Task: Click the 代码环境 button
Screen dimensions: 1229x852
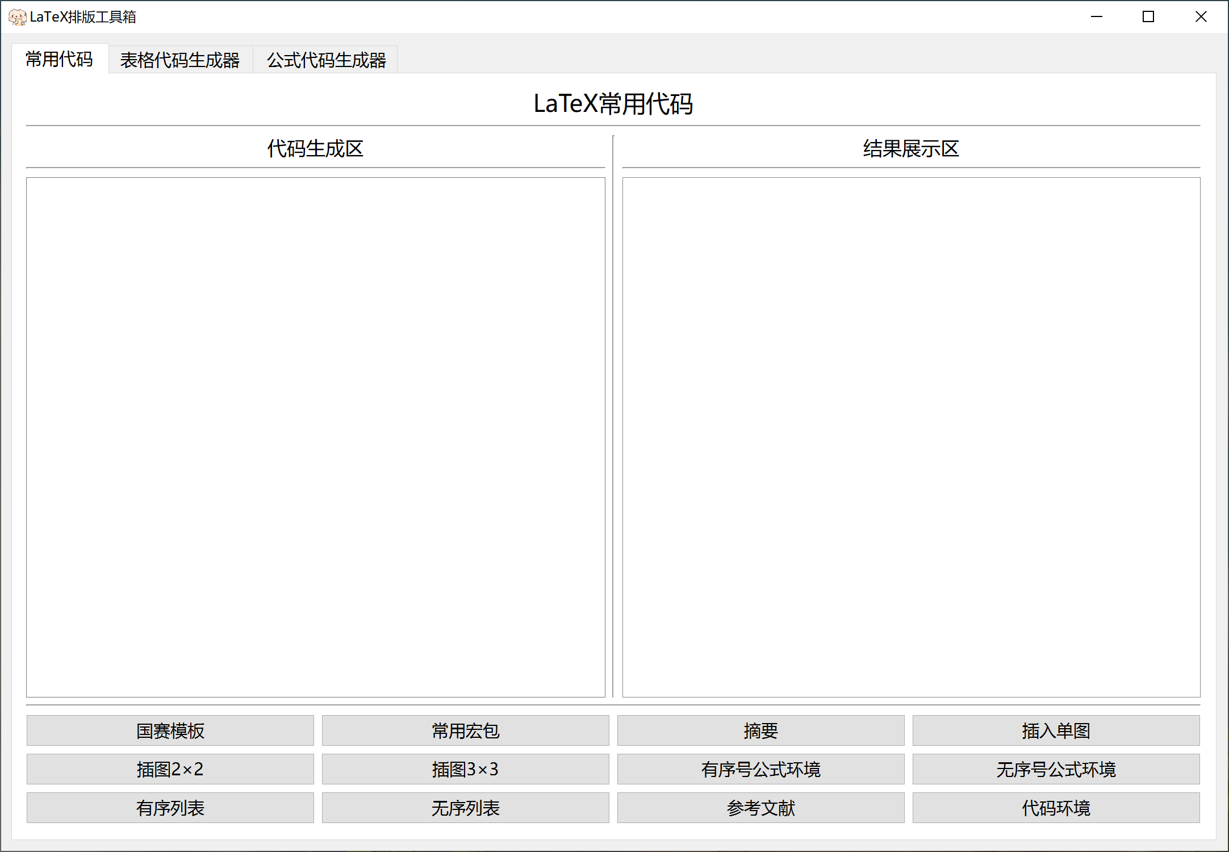Action: click(x=1056, y=808)
